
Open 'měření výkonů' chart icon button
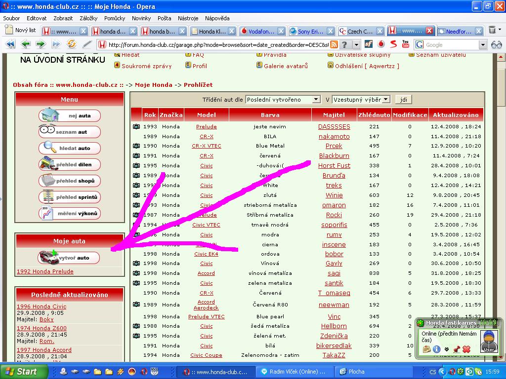click(x=69, y=213)
